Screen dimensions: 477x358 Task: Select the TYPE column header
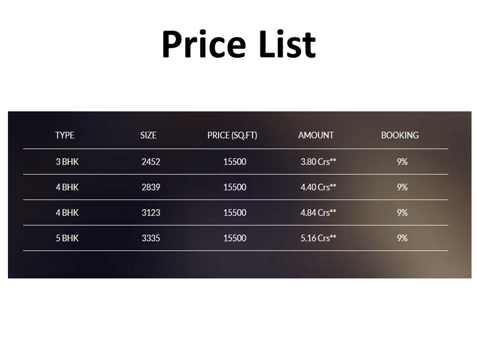tap(65, 135)
